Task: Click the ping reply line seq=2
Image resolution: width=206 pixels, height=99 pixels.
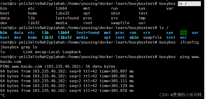Action: point(67,81)
